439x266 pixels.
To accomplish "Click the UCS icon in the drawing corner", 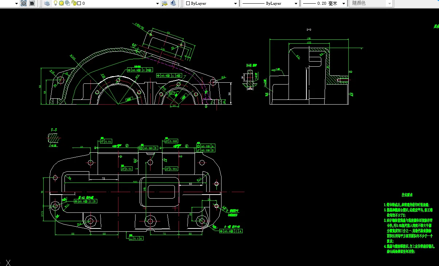I will tap(7, 262).
